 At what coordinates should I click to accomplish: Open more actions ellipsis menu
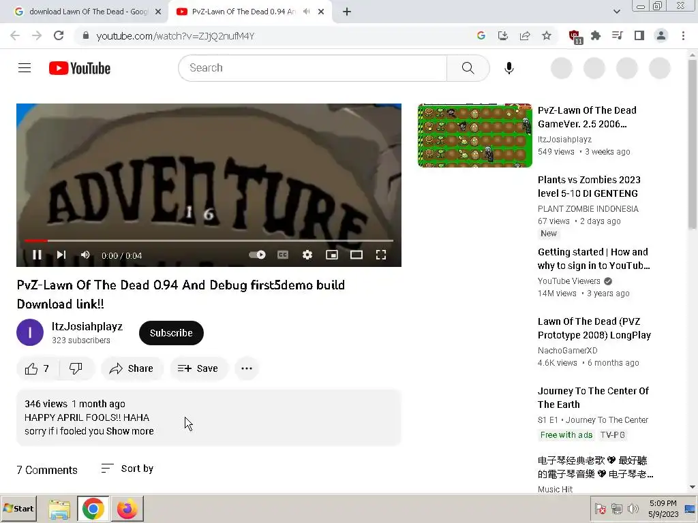[247, 368]
